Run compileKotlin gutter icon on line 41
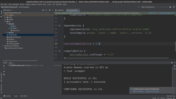Image resolution: width=176 pixels, height=99 pixels. tap(60, 51)
